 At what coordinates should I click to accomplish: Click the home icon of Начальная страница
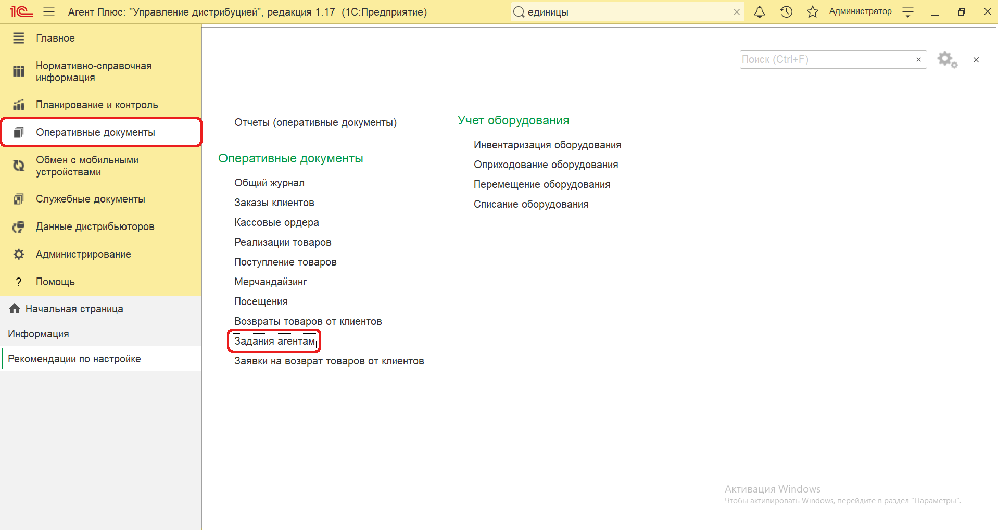tap(15, 308)
